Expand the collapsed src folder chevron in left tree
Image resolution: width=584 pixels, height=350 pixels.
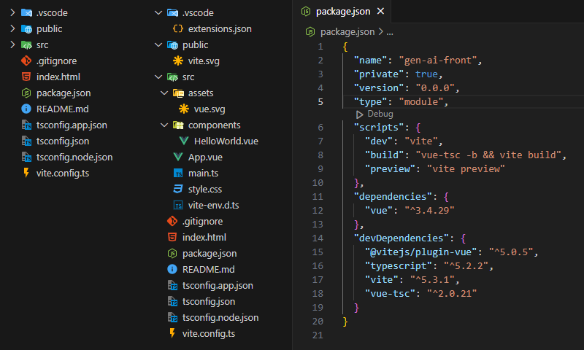[x=12, y=44]
